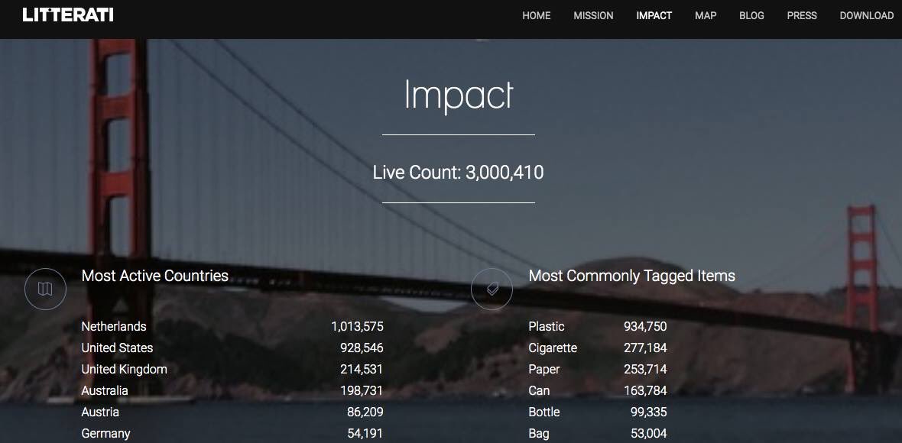
Task: Click the count 277,184
Action: tap(645, 348)
